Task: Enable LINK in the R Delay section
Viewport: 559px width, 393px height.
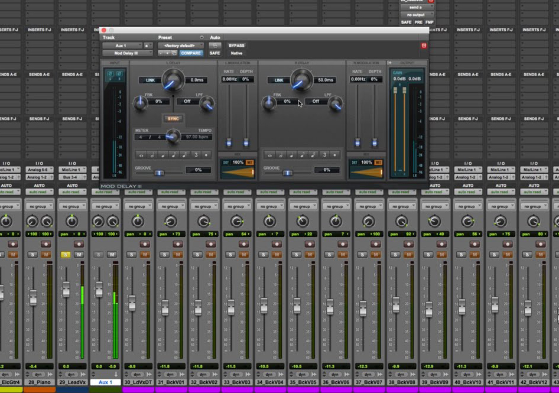Action: tap(280, 81)
